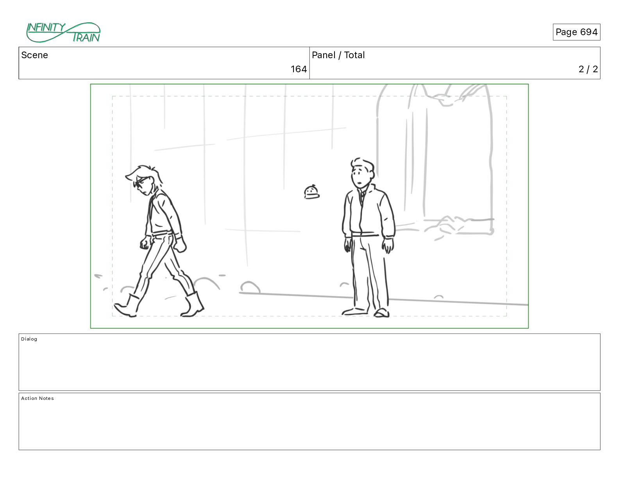Click inside the Dialog box

309,362
